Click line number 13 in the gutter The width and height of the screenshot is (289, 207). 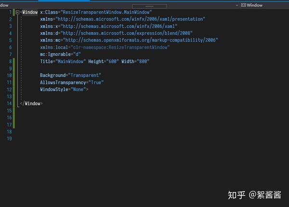coord(9,97)
